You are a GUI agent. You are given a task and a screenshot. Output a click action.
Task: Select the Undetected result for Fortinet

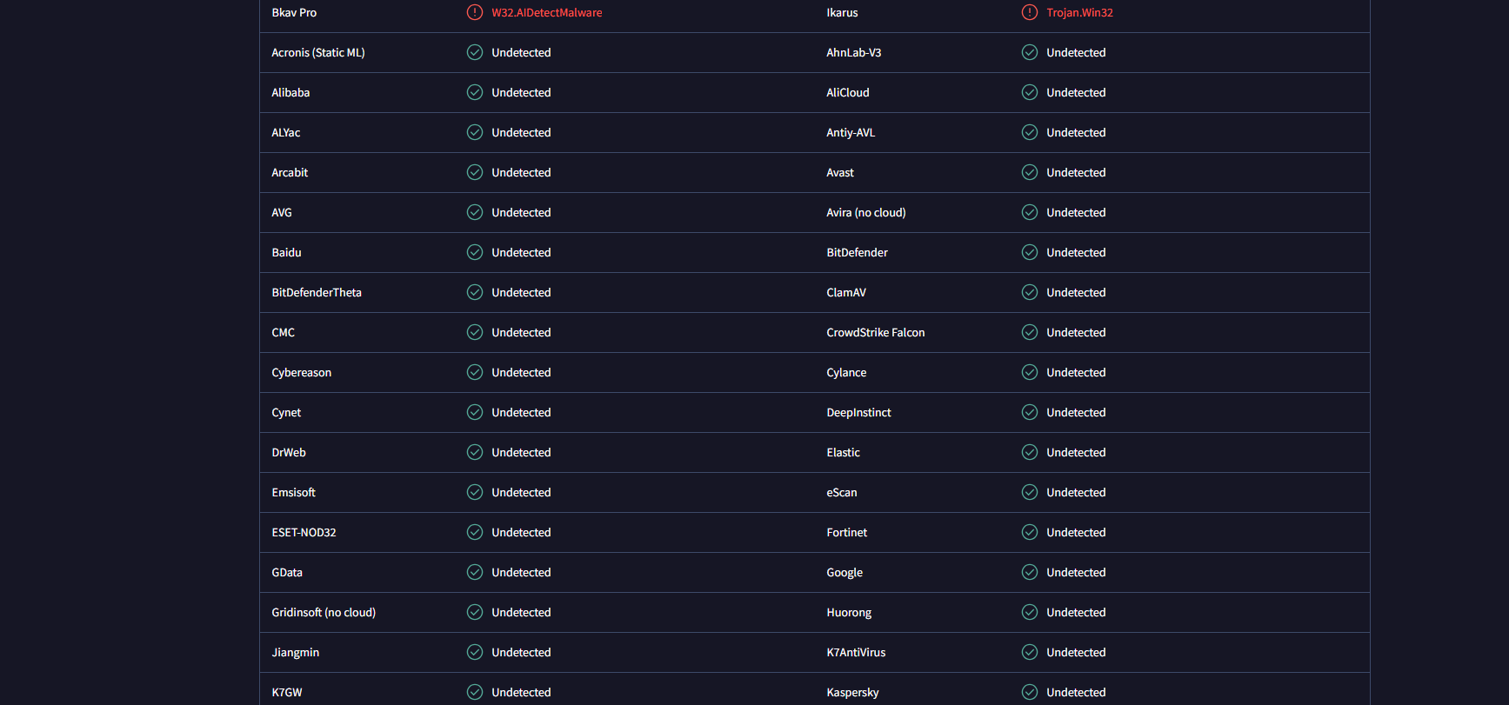(1076, 533)
